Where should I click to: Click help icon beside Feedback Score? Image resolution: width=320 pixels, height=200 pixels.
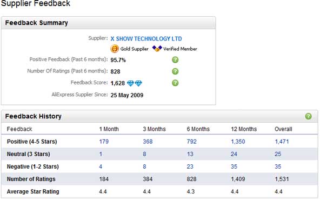point(175,83)
